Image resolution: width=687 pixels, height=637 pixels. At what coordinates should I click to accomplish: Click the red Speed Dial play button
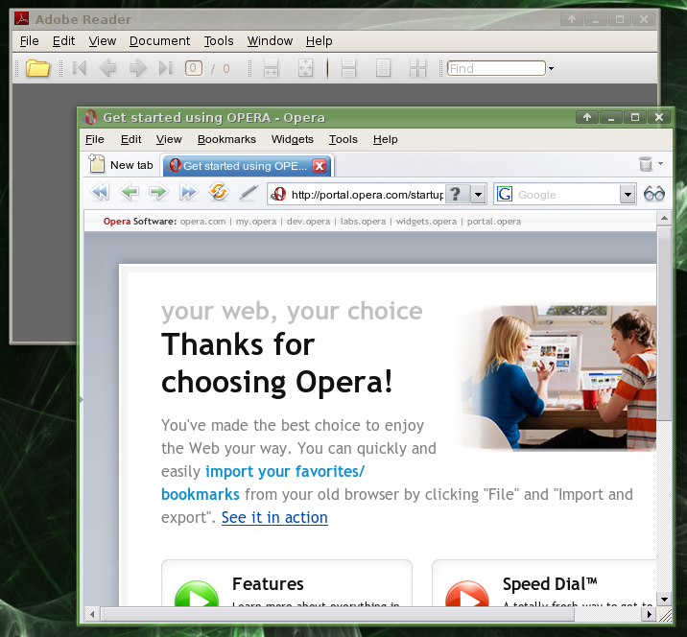(x=467, y=594)
